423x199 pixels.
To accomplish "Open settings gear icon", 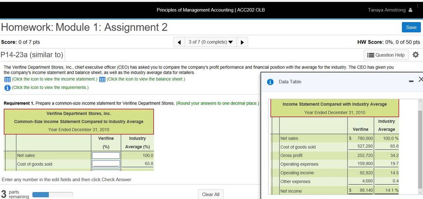I will [x=416, y=55].
